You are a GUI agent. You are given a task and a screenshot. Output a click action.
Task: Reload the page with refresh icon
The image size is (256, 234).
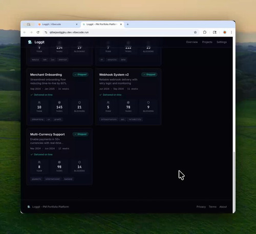(x=38, y=32)
